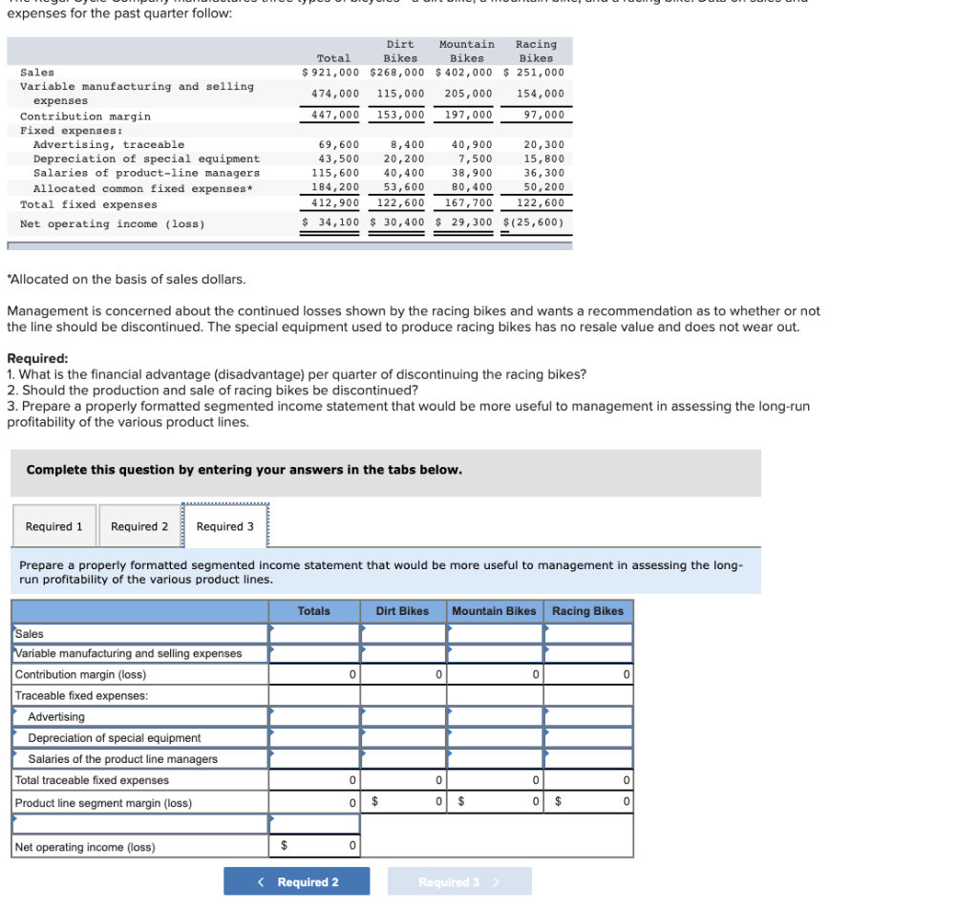
Task: Click the Racing Bikes column header
Action: click(587, 611)
